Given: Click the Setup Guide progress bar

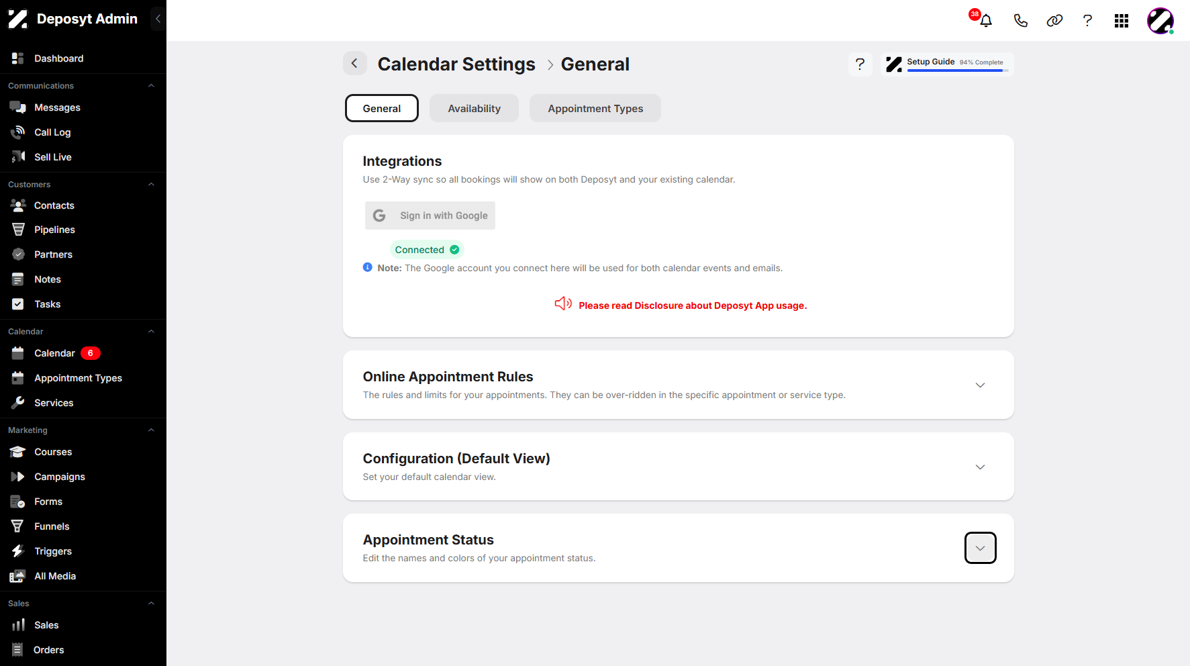Looking at the screenshot, I should click(958, 70).
